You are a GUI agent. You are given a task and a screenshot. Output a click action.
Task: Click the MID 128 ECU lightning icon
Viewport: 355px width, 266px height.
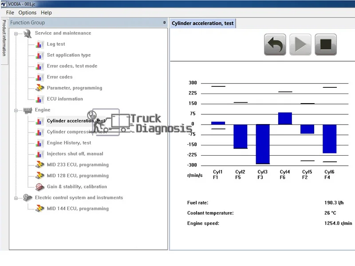(39, 176)
